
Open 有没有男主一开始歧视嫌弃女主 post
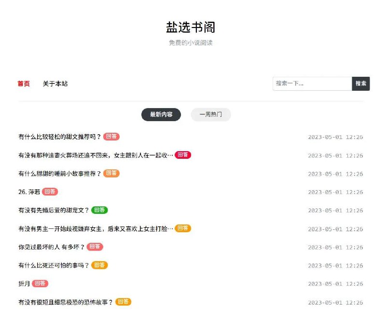coord(96,229)
